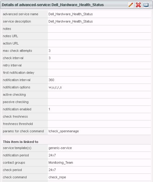Click the advanced service name value
This screenshot has width=153, height=182.
point(71,14)
